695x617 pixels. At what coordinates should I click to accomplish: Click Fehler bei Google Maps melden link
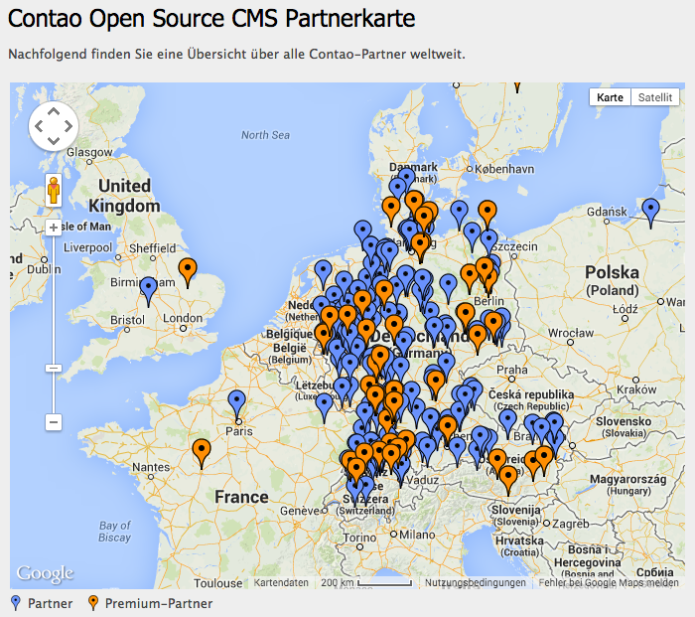click(x=609, y=582)
